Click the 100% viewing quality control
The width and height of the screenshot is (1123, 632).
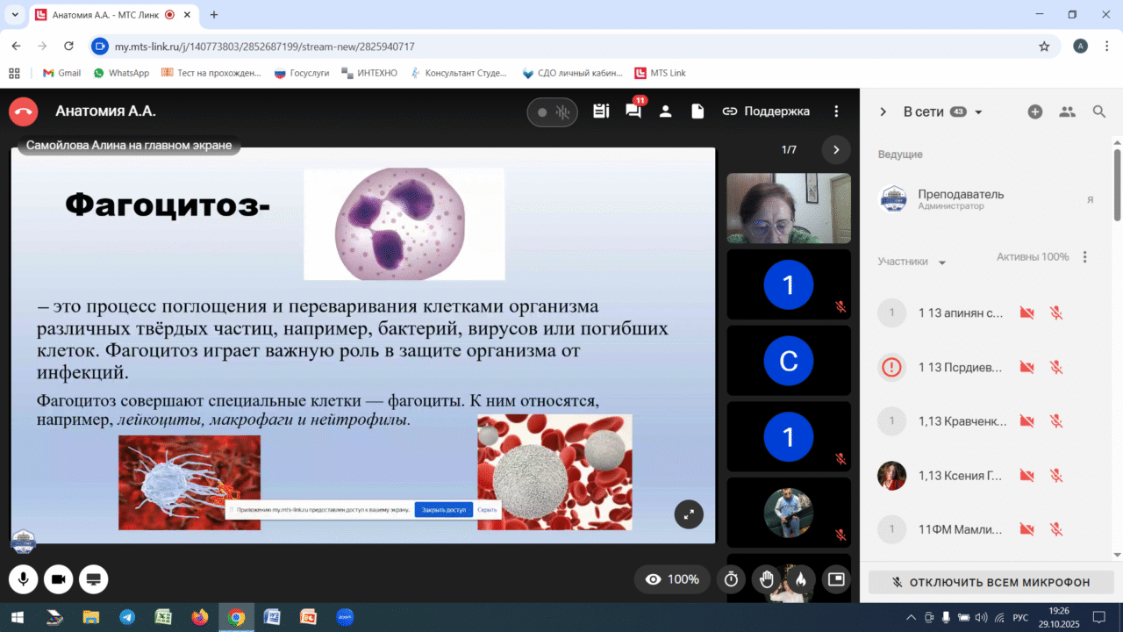(x=672, y=579)
